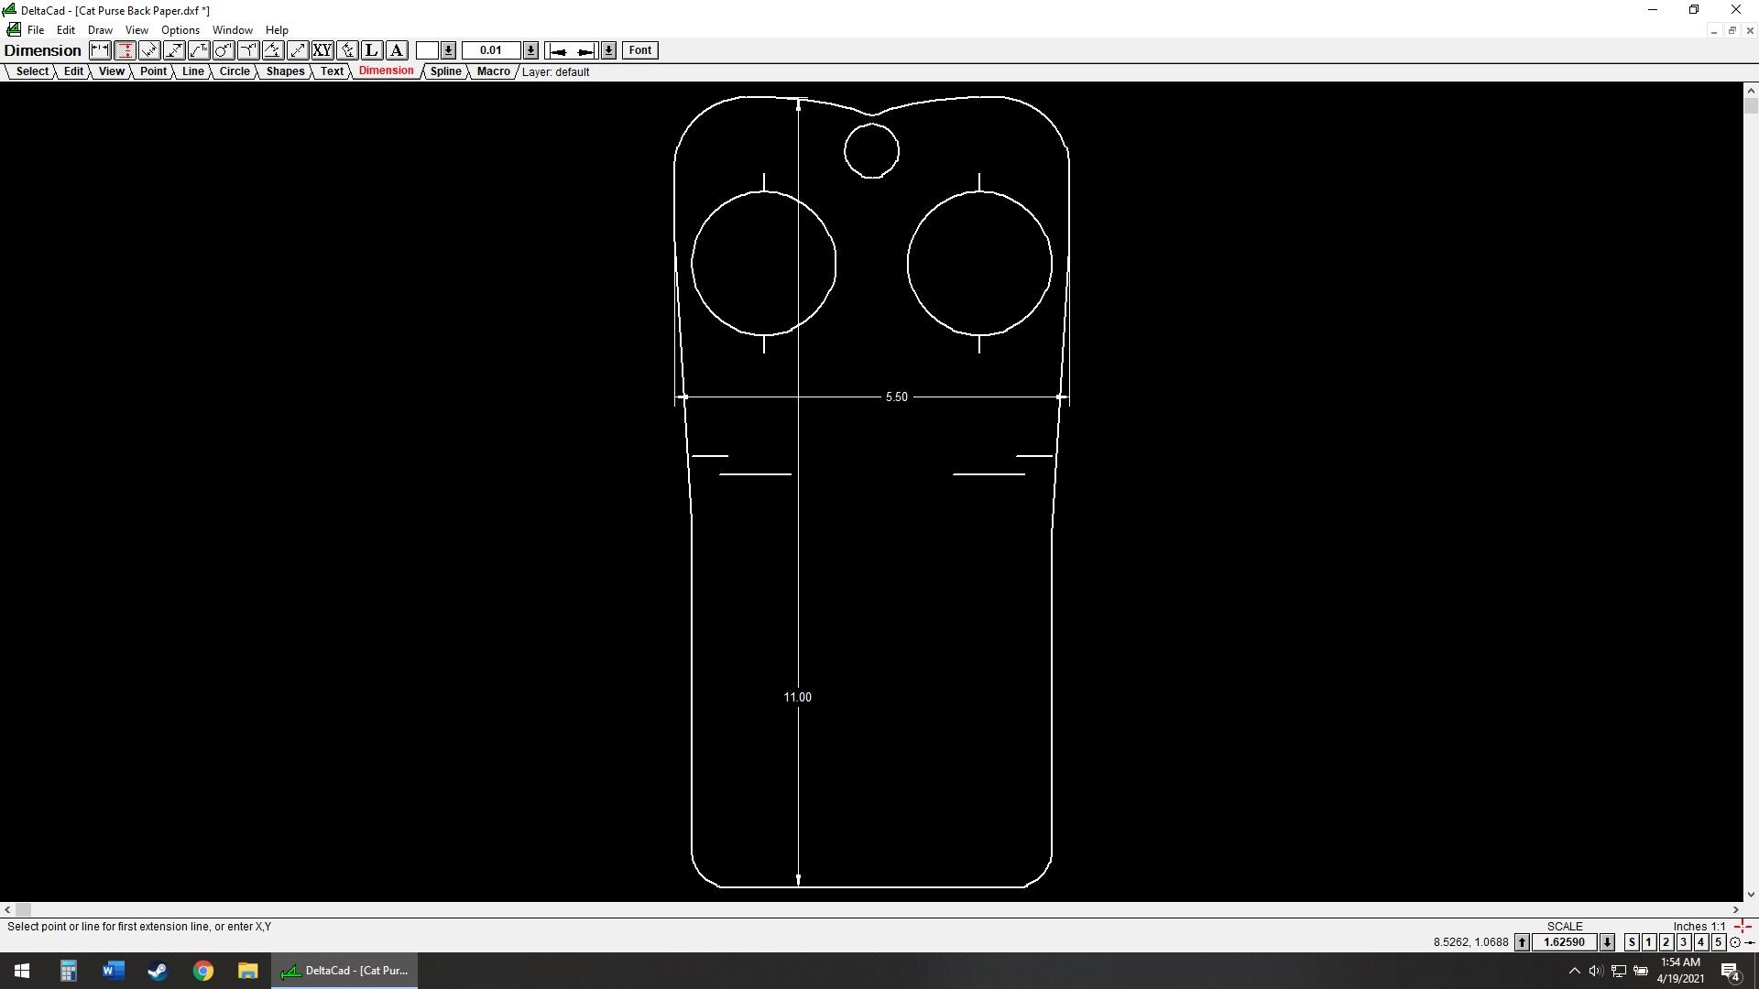Select the L label tool
The height and width of the screenshot is (989, 1759).
[x=371, y=50]
